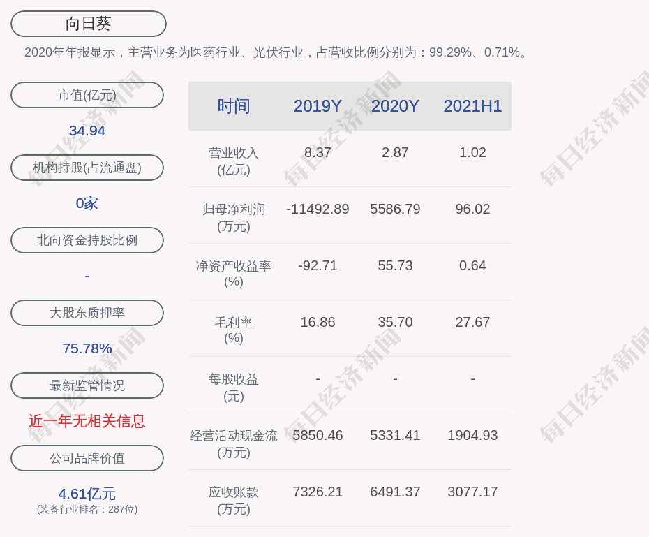
Task: Click the 经营活动现金流(万元) row label
Action: click(x=234, y=444)
